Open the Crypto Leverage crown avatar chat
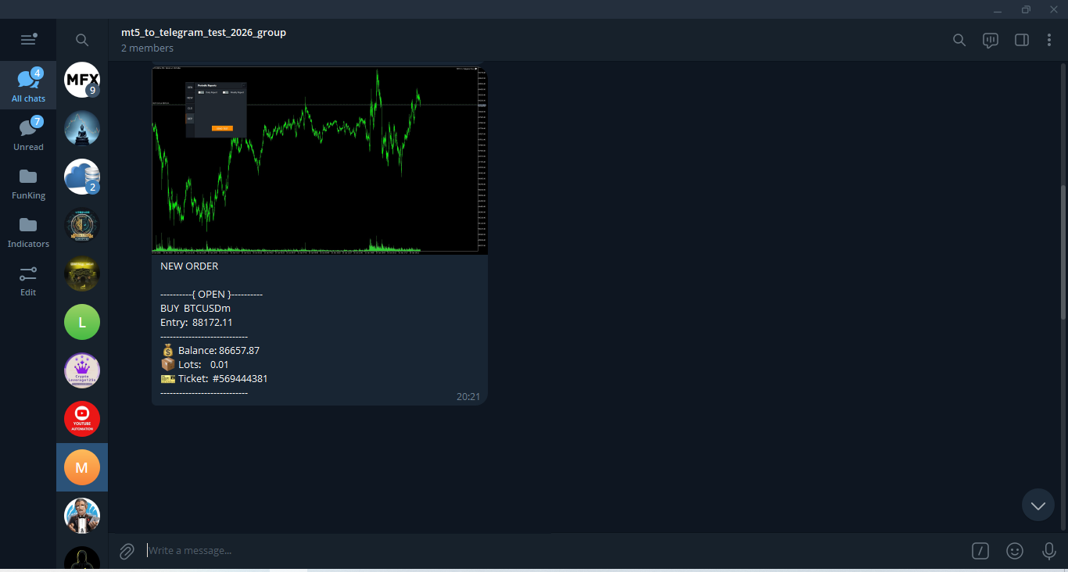The height and width of the screenshot is (572, 1068). tap(82, 370)
